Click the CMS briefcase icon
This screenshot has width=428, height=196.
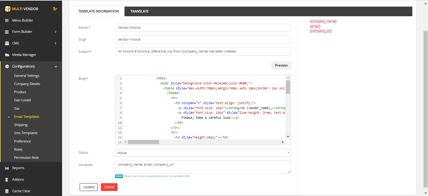[7, 43]
